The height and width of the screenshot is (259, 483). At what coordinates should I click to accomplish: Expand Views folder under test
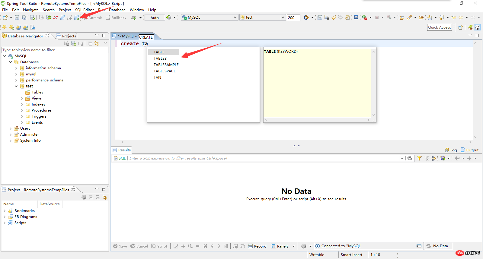[x=22, y=98]
